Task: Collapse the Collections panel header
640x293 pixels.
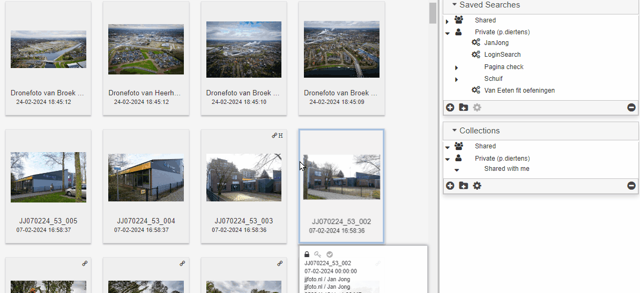Action: (455, 131)
